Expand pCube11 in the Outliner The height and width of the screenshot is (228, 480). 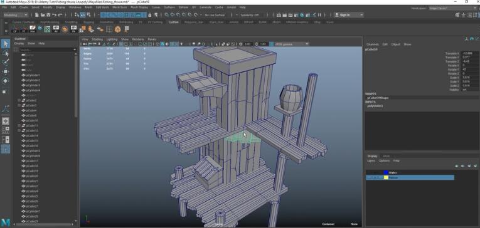click(x=19, y=126)
